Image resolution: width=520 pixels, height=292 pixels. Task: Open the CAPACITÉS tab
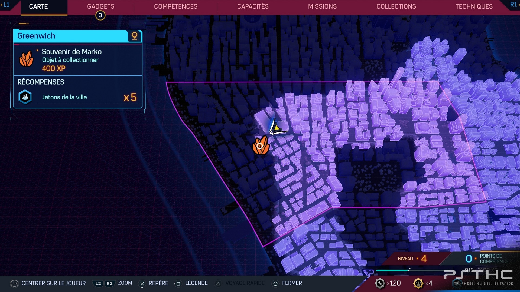click(253, 6)
